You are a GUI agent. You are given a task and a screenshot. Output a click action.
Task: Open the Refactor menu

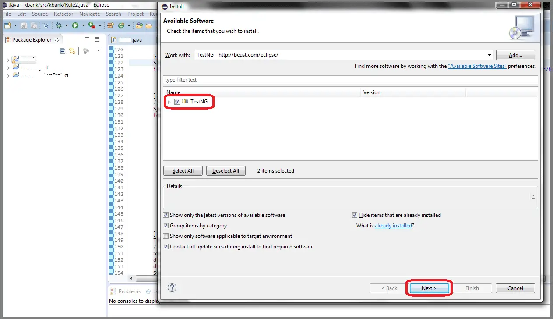coord(63,14)
